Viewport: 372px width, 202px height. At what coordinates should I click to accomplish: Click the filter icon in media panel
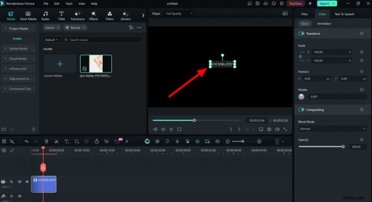(x=131, y=28)
